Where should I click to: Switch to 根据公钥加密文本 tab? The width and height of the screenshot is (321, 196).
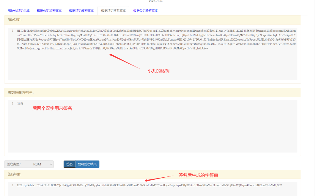pos(49,11)
